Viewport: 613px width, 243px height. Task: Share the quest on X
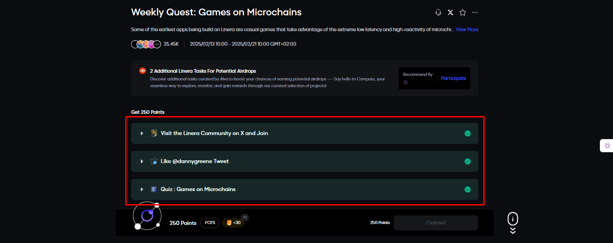coord(450,13)
